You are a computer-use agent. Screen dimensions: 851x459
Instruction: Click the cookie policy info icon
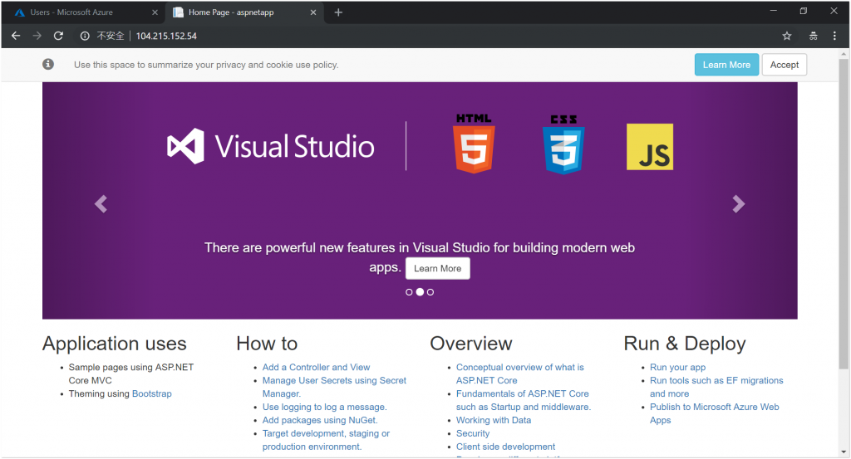pos(48,64)
